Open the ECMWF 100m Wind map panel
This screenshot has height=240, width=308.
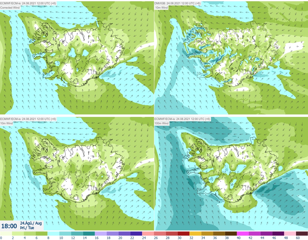[231, 173]
